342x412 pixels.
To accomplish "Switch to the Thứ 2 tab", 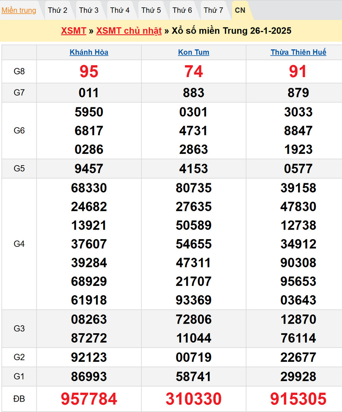I will (58, 10).
